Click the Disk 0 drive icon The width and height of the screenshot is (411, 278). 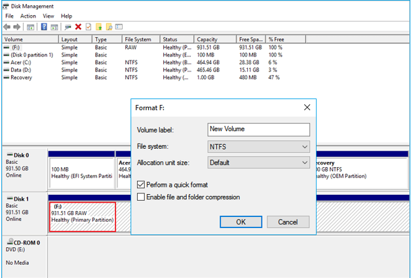[x=10, y=155]
